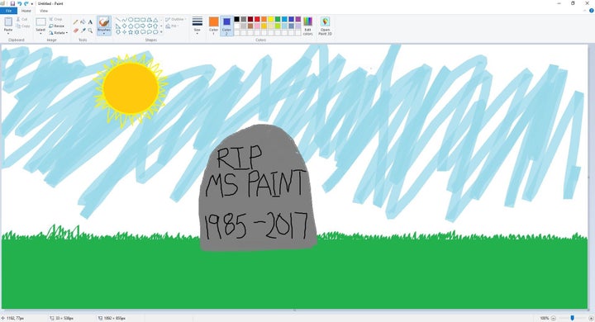Click the Save icon in title bar
The height and width of the screenshot is (322, 595).
pyautogui.click(x=12, y=3)
